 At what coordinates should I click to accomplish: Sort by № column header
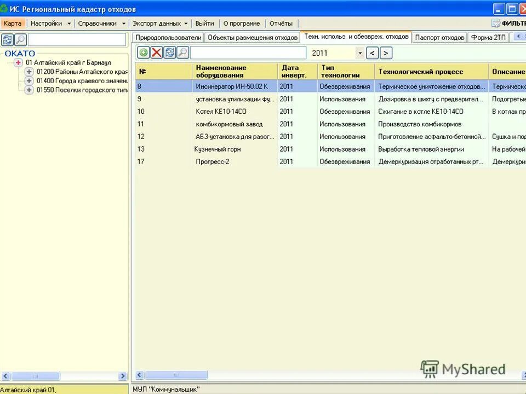[x=164, y=71]
